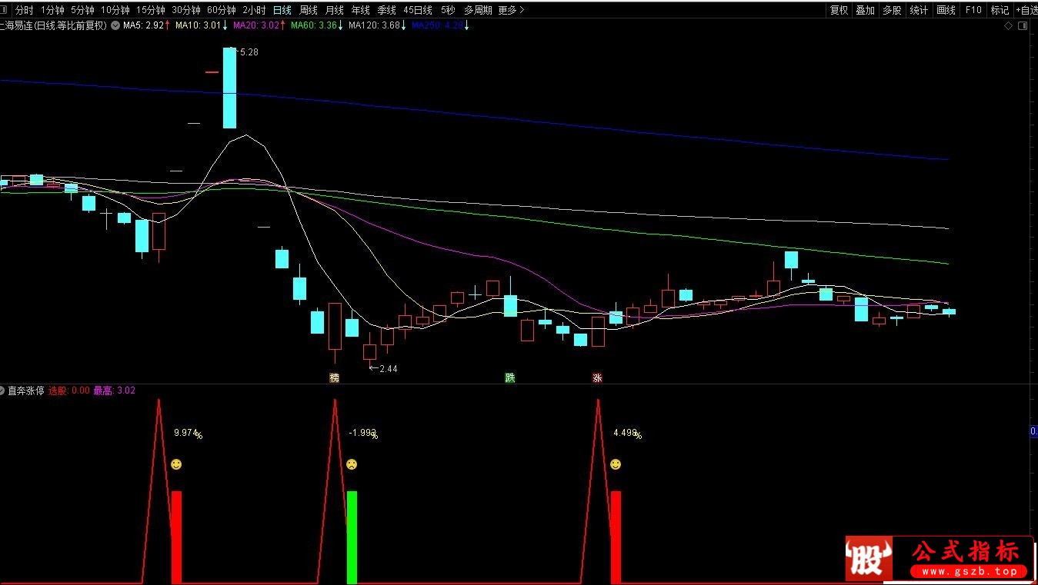Click the 选股: 0.00 value
The image size is (1038, 585).
69,391
